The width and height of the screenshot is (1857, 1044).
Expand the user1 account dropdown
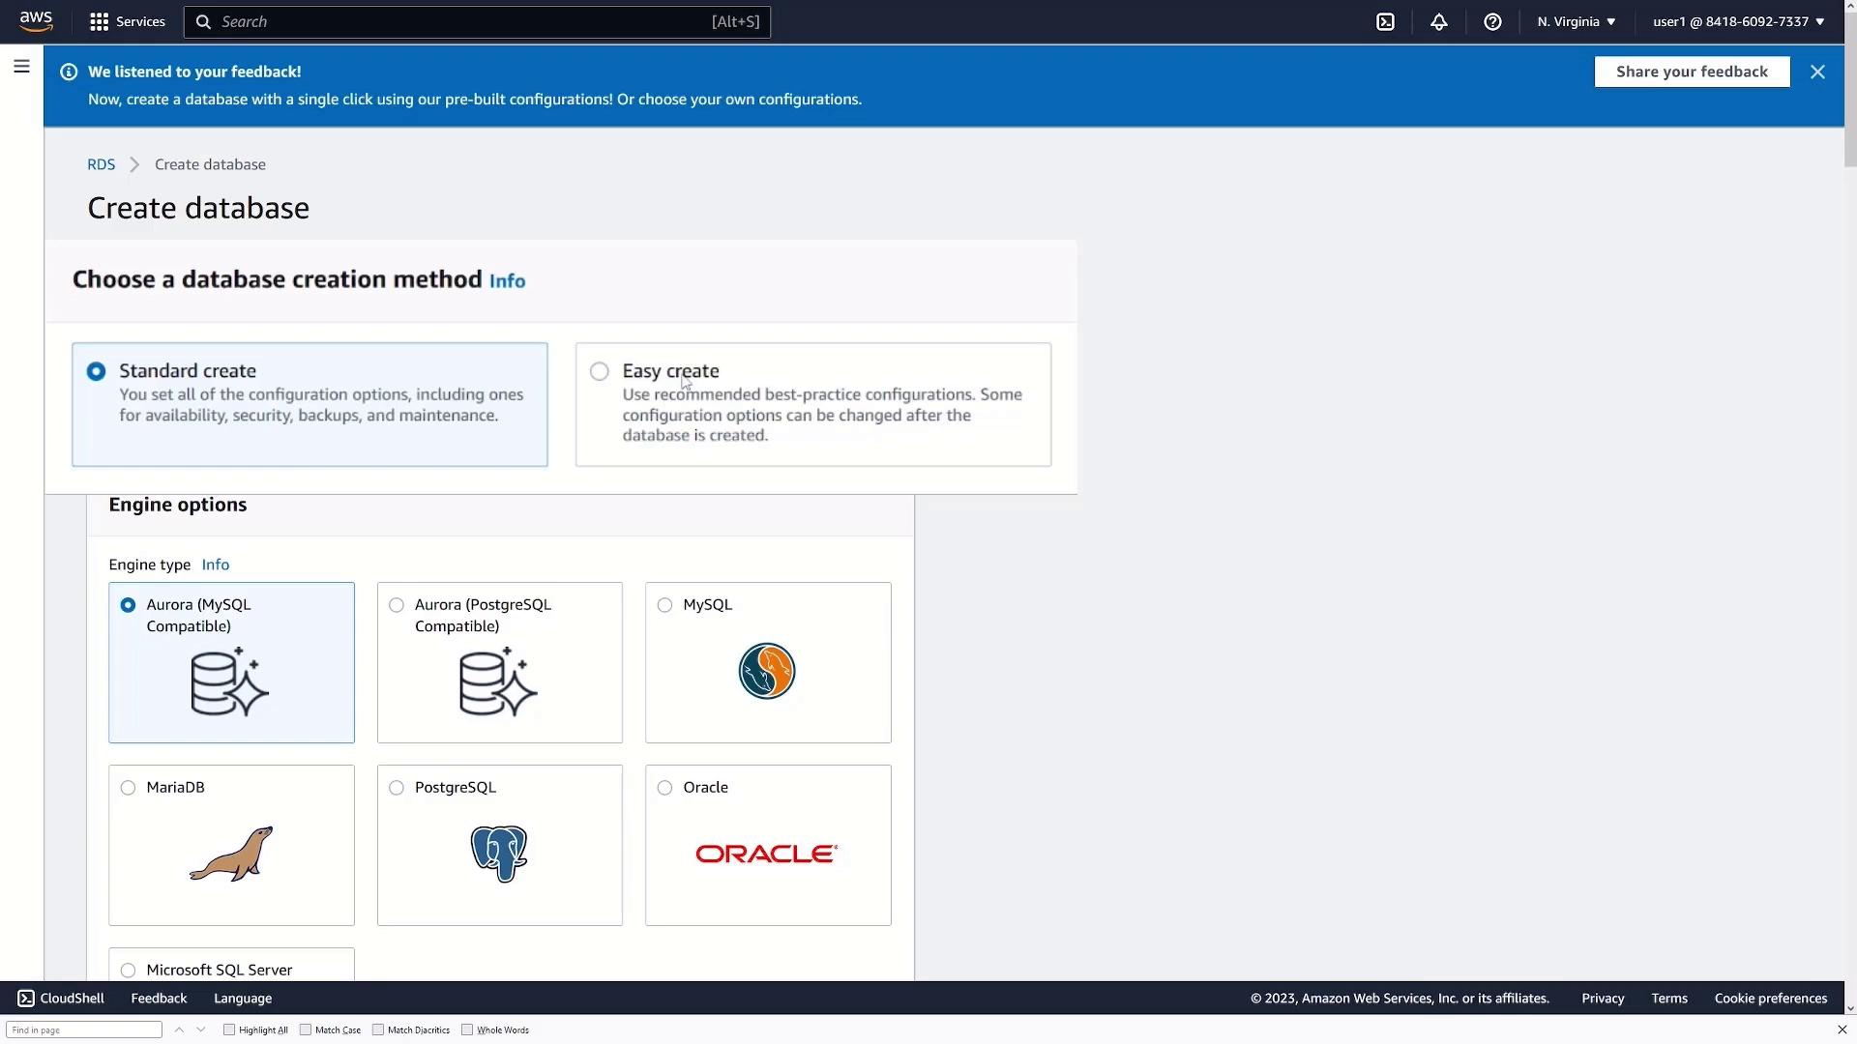(1738, 21)
